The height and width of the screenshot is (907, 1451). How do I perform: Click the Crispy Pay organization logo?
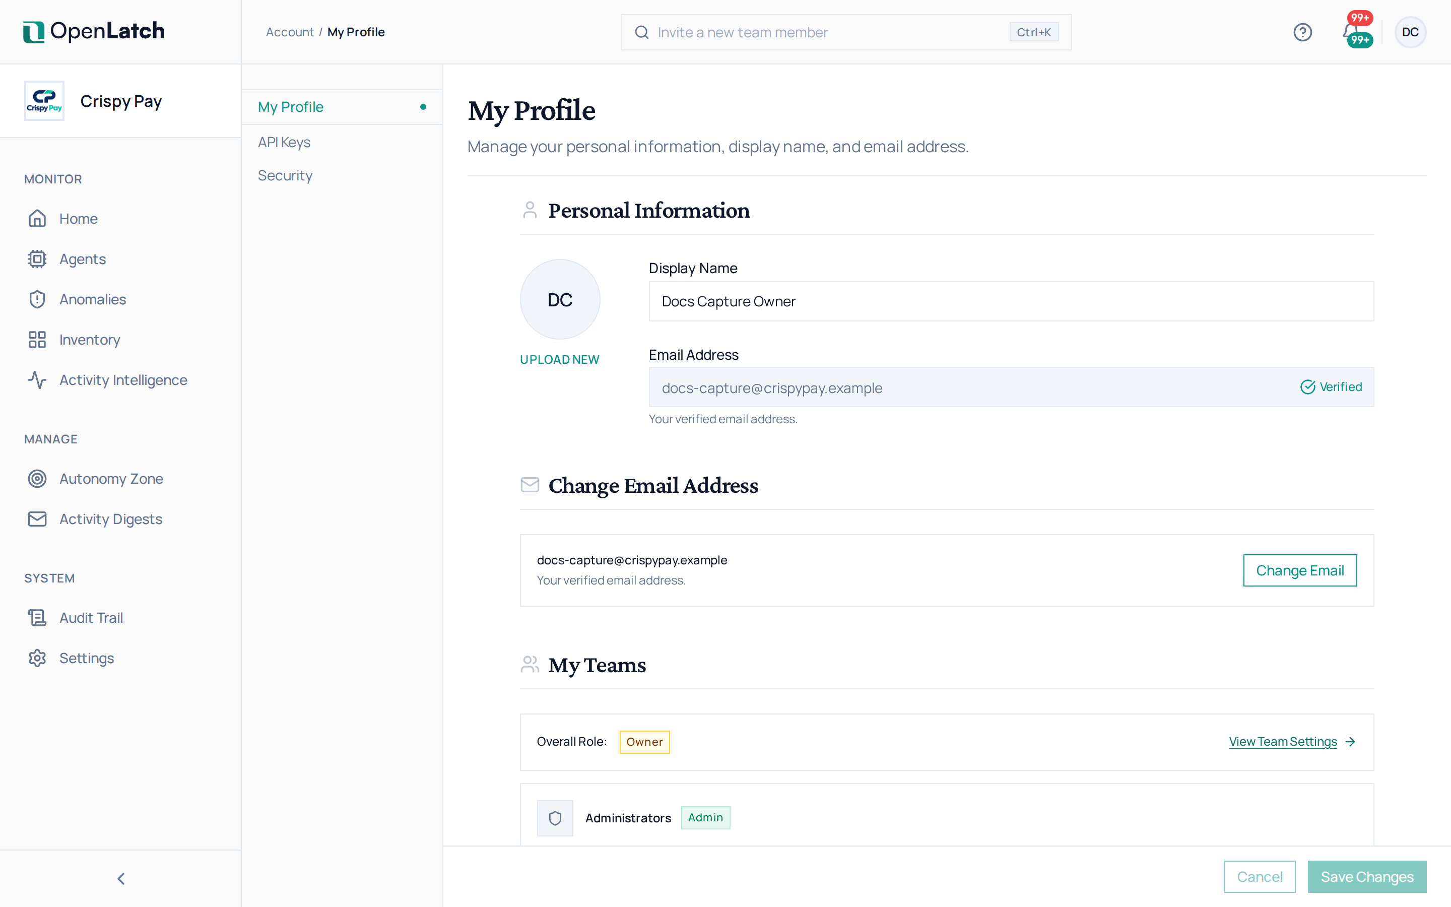44,101
